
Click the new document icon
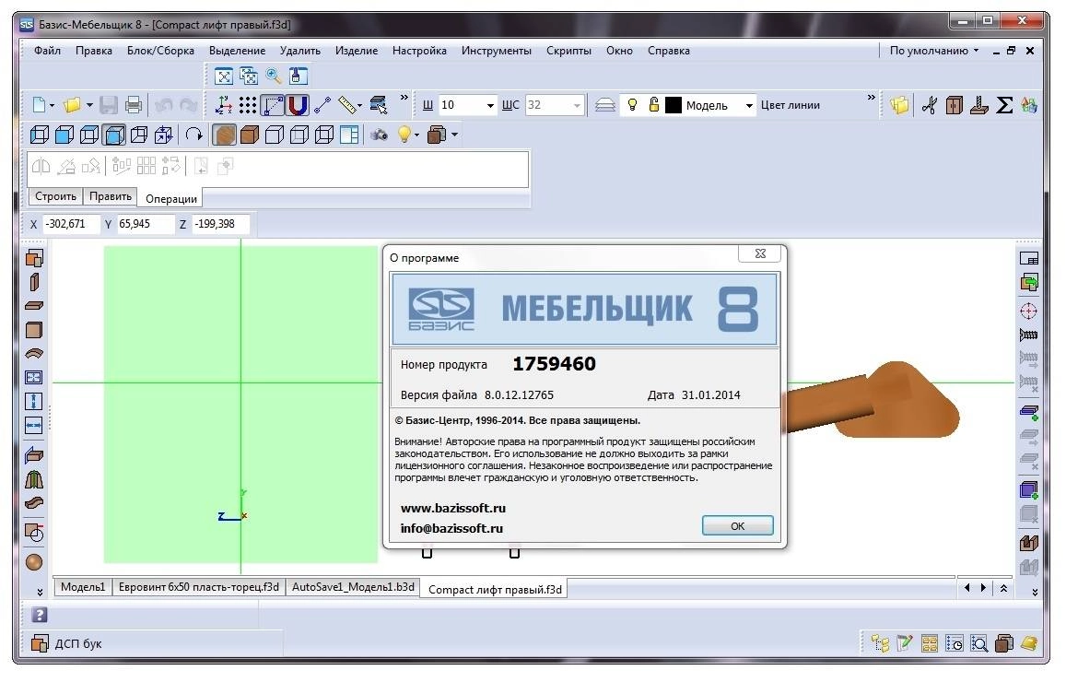pyautogui.click(x=40, y=105)
